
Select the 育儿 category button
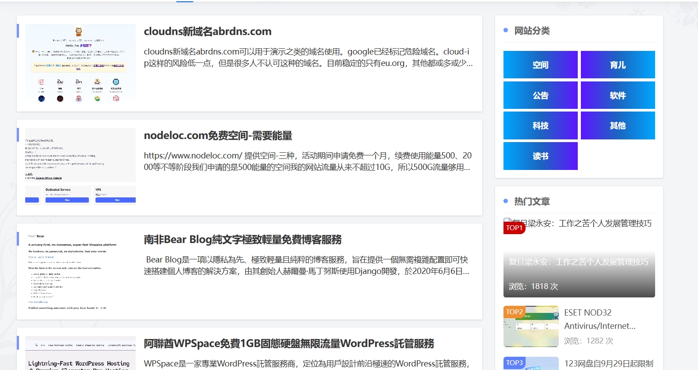(618, 65)
